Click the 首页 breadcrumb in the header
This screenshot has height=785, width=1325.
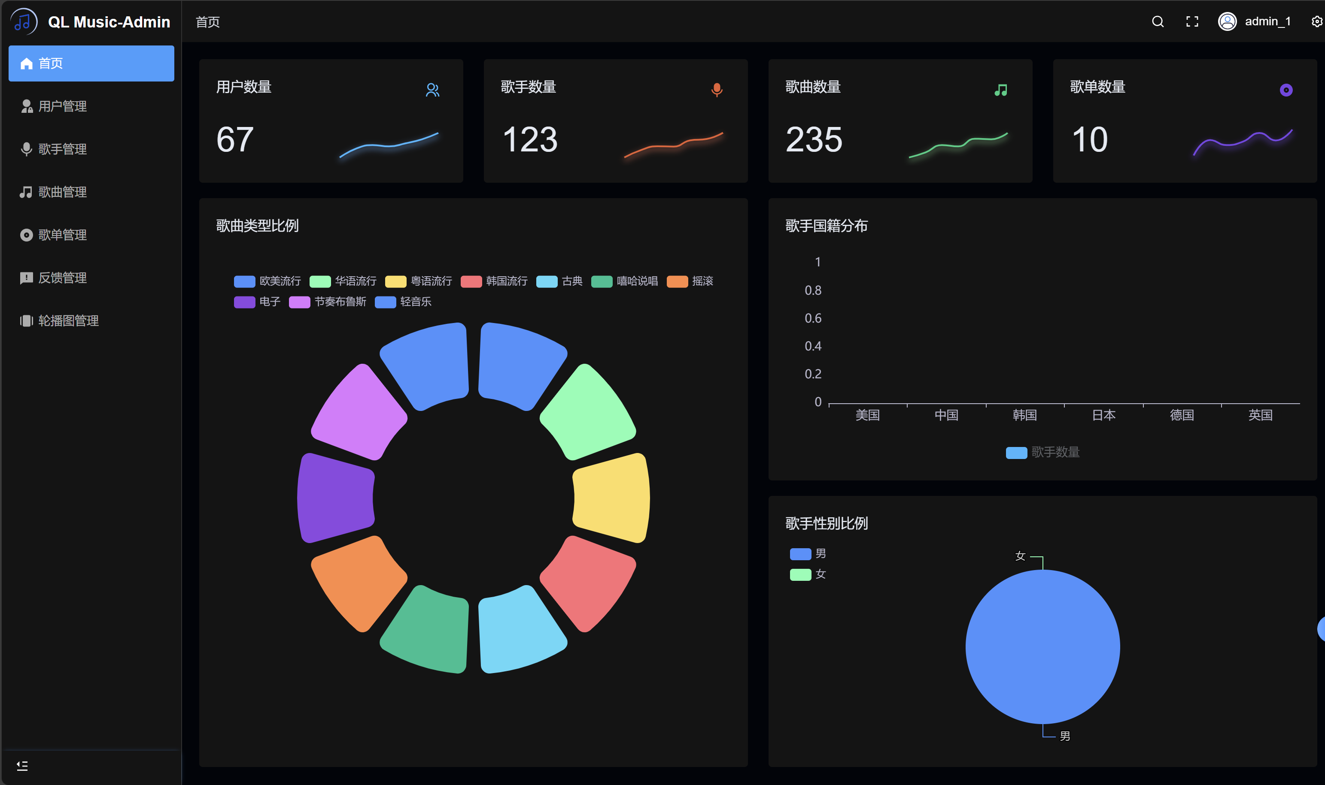click(207, 22)
